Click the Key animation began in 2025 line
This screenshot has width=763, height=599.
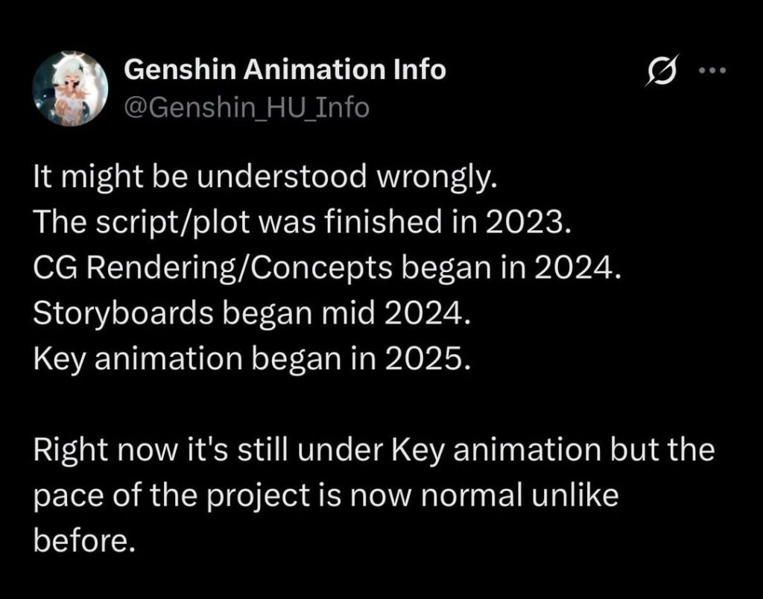tap(253, 358)
